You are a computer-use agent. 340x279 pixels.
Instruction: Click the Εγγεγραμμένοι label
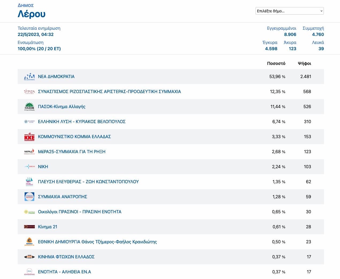[282, 28]
